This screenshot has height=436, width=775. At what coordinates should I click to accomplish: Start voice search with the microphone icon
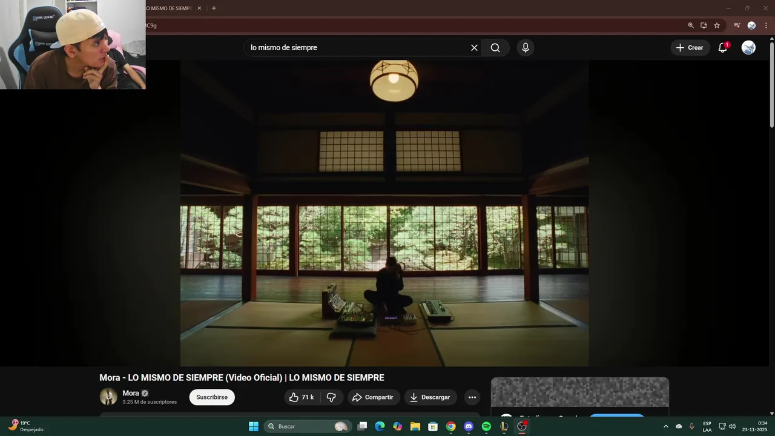pos(526,48)
